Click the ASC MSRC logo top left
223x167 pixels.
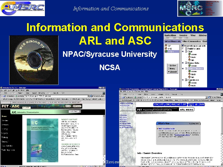23,8
